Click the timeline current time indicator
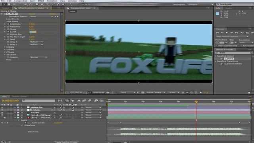 tap(196, 102)
